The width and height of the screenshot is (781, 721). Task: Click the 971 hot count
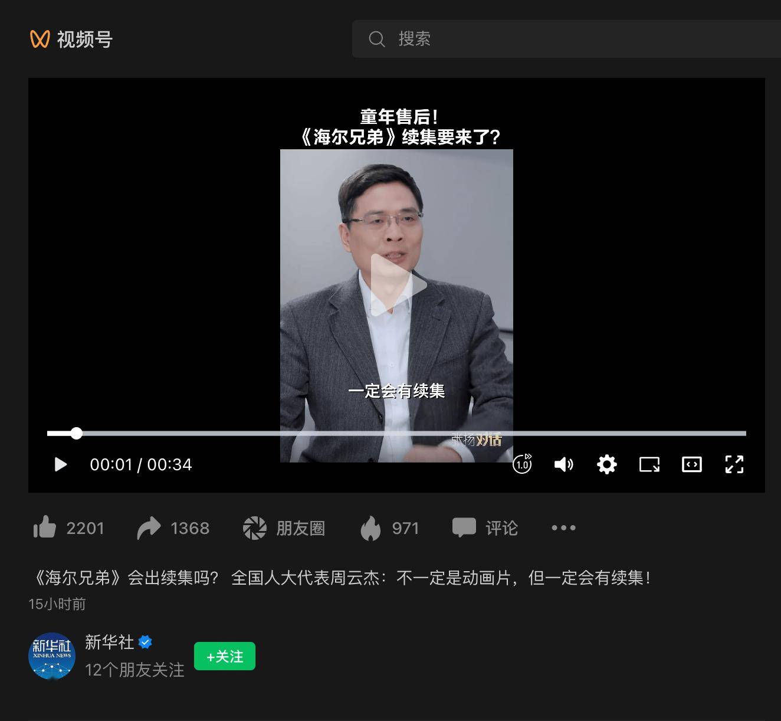pyautogui.click(x=405, y=528)
